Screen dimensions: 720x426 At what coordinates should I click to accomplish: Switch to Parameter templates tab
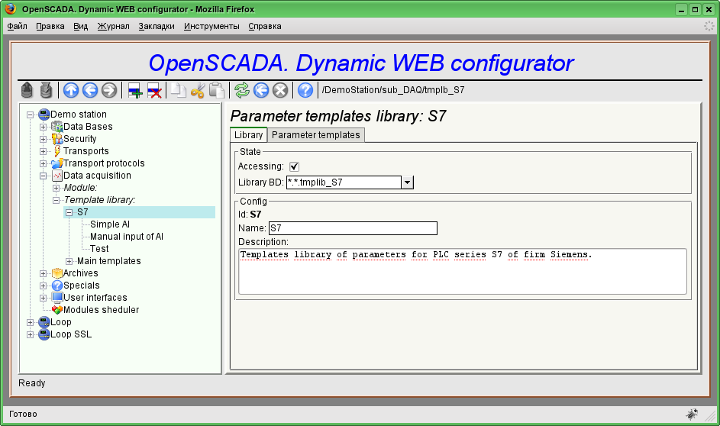(316, 135)
